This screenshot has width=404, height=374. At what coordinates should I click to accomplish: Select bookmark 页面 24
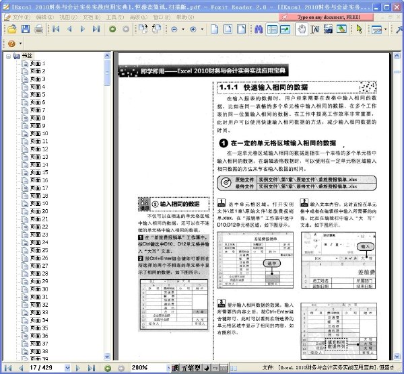39,242
